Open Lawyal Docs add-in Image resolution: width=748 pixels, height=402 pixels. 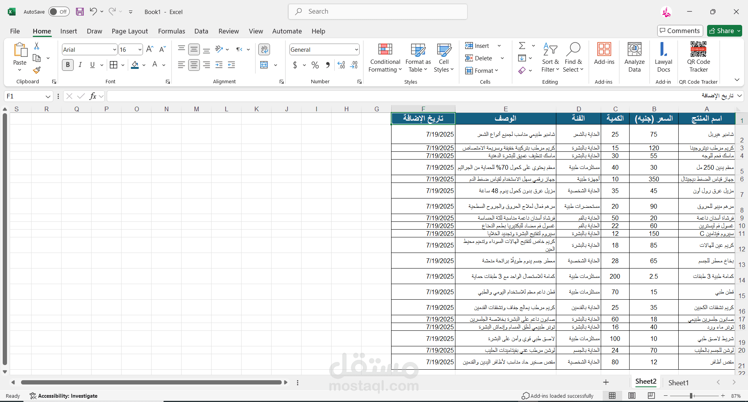click(x=663, y=57)
